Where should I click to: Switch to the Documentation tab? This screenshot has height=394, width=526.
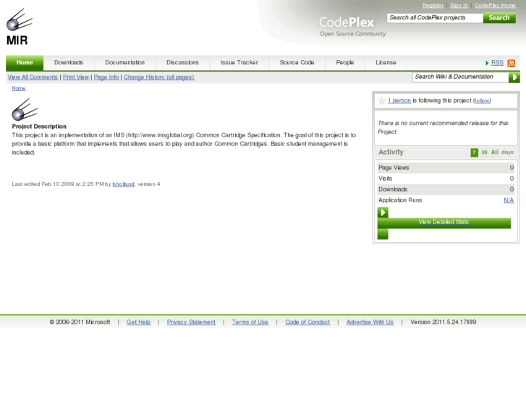click(x=124, y=63)
